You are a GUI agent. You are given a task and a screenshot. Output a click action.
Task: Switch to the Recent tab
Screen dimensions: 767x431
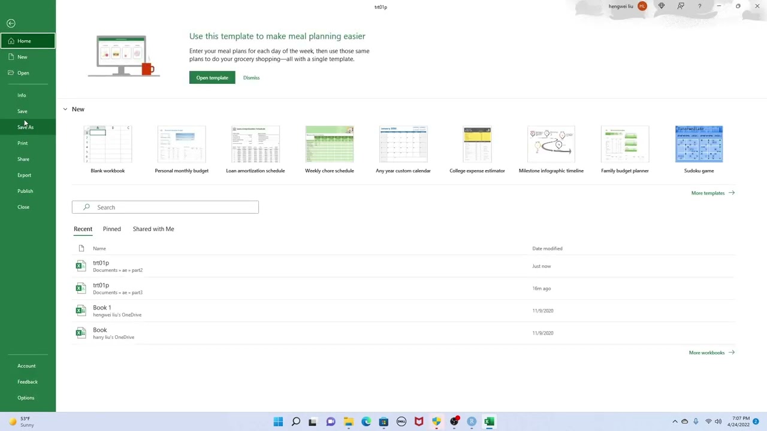pos(83,229)
